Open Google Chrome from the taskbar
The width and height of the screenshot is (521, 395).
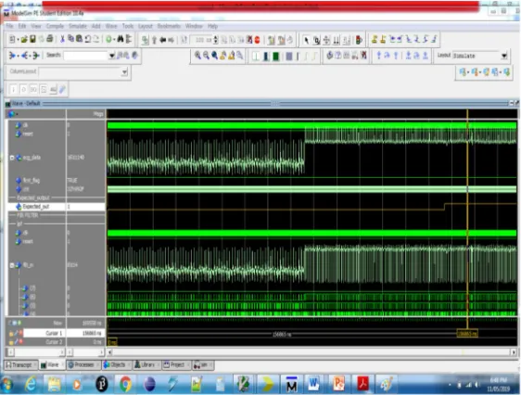pyautogui.click(x=125, y=384)
